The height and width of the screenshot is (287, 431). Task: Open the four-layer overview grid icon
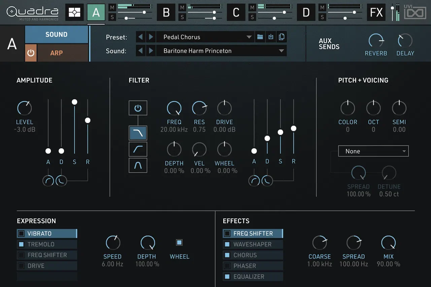pyautogui.click(x=74, y=12)
